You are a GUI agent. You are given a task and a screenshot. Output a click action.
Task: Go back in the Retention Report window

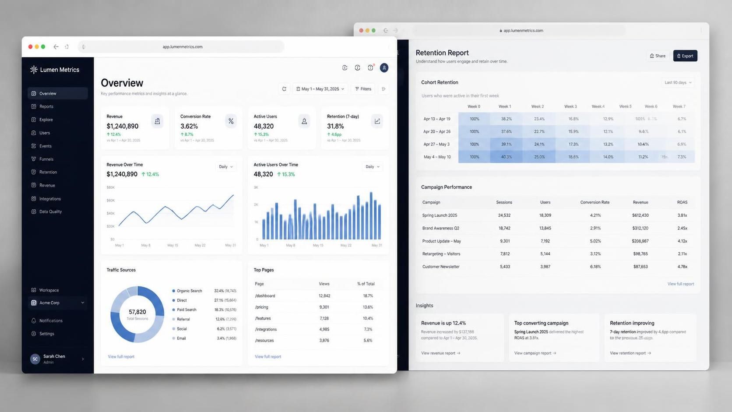pyautogui.click(x=386, y=31)
